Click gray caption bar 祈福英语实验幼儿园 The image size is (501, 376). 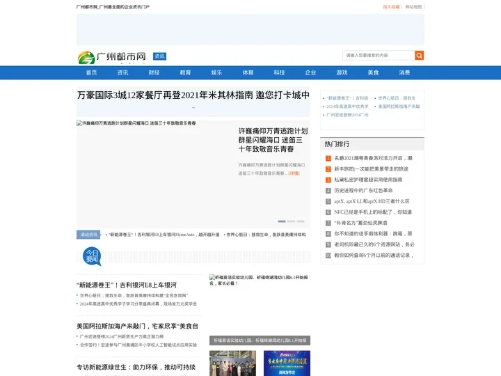[260, 340]
